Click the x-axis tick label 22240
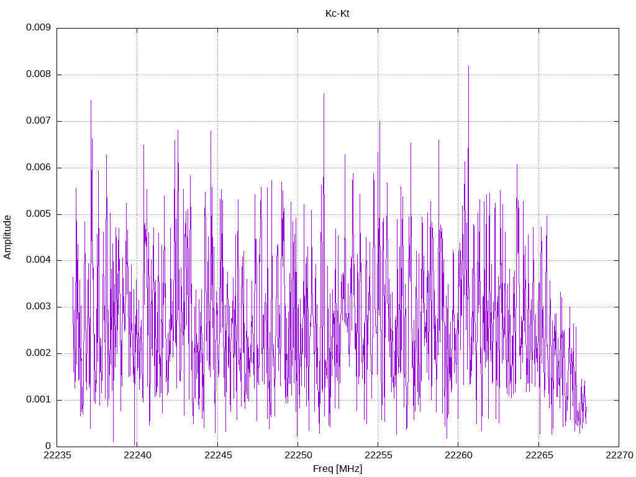 point(137,455)
